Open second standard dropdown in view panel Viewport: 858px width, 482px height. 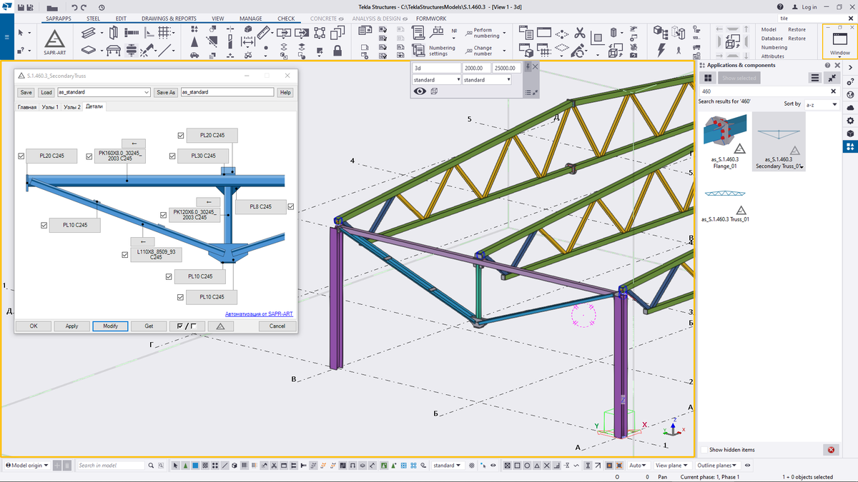pos(487,80)
